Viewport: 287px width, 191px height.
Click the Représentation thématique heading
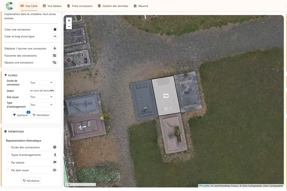23,141
